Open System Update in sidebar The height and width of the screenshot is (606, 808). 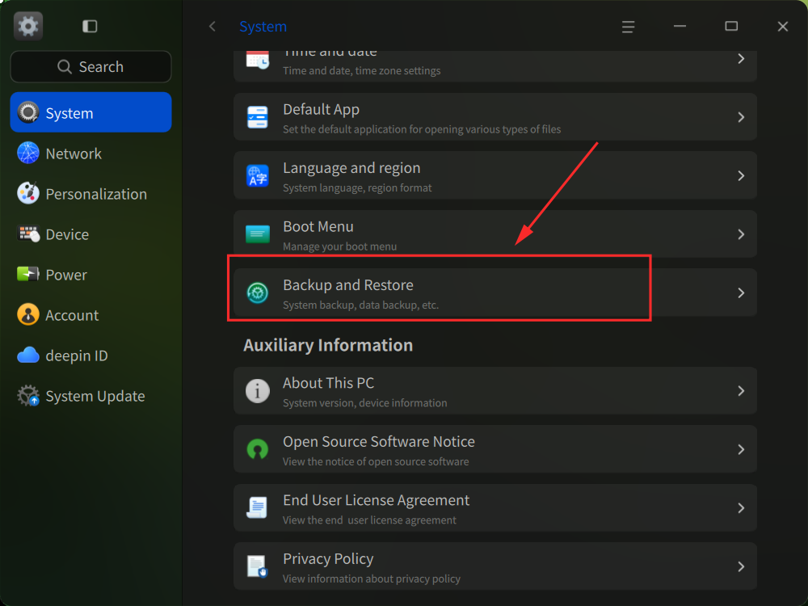tap(90, 396)
